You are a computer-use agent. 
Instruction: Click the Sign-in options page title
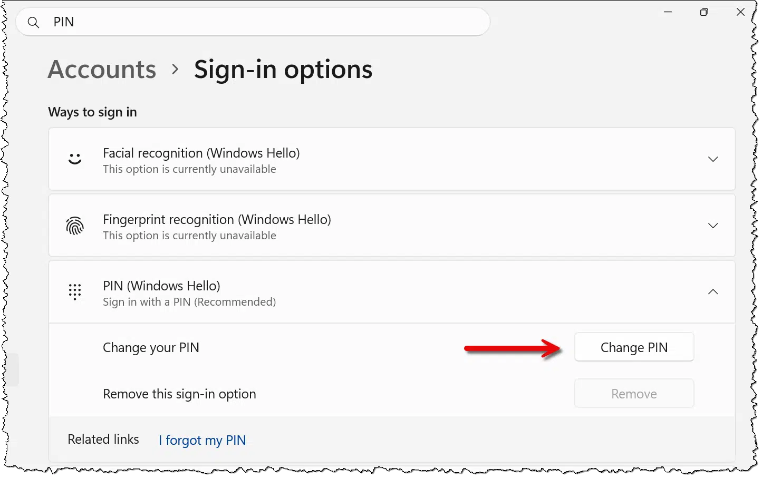click(283, 70)
